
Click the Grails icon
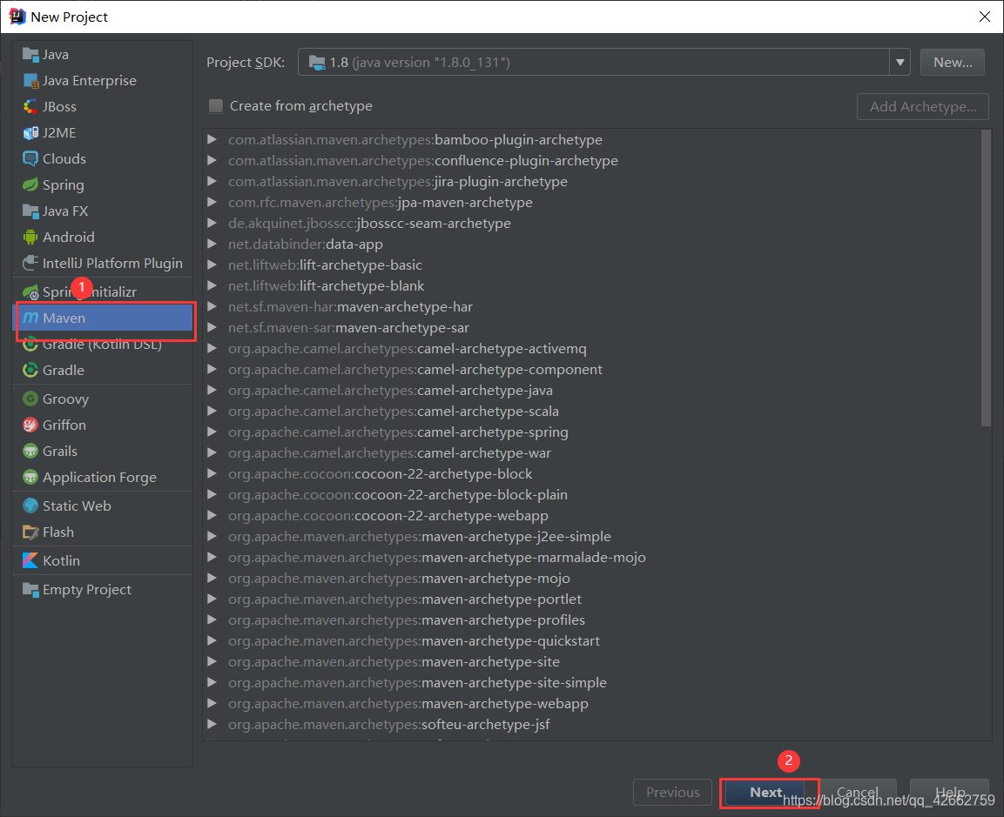[x=30, y=452]
